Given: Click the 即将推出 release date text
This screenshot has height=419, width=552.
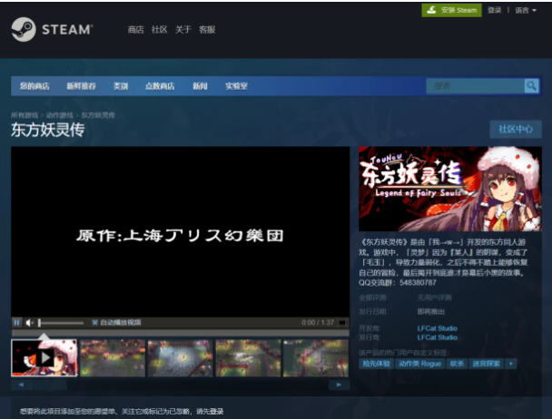Looking at the screenshot, I should (x=431, y=312).
